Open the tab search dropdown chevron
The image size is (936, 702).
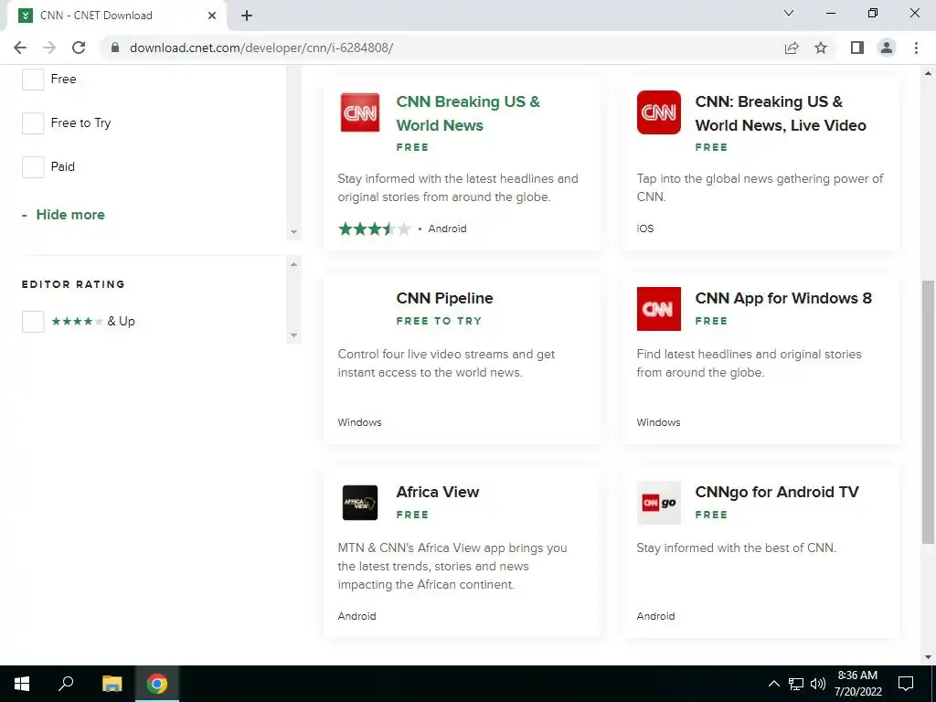789,13
